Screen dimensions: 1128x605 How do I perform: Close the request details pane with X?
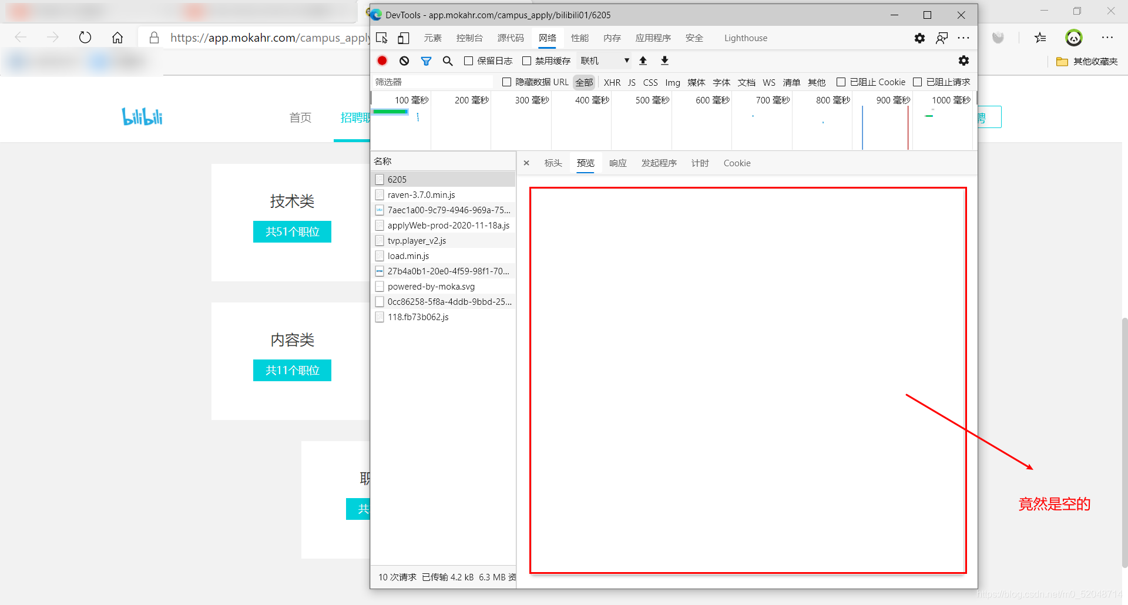pyautogui.click(x=526, y=163)
